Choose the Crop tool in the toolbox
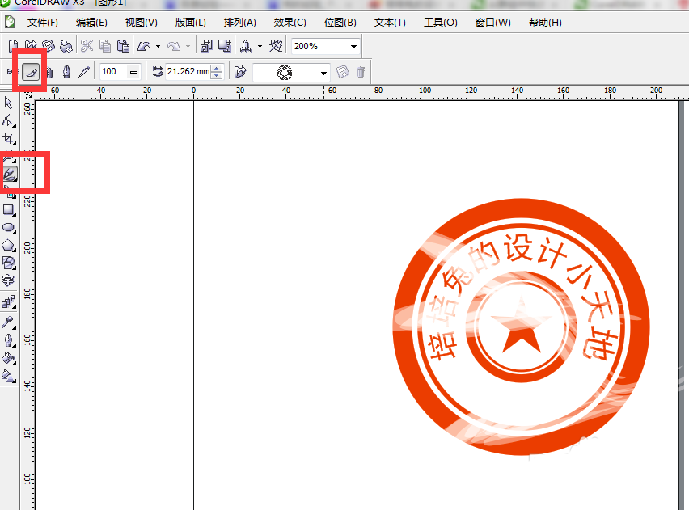The image size is (689, 510). [8, 139]
